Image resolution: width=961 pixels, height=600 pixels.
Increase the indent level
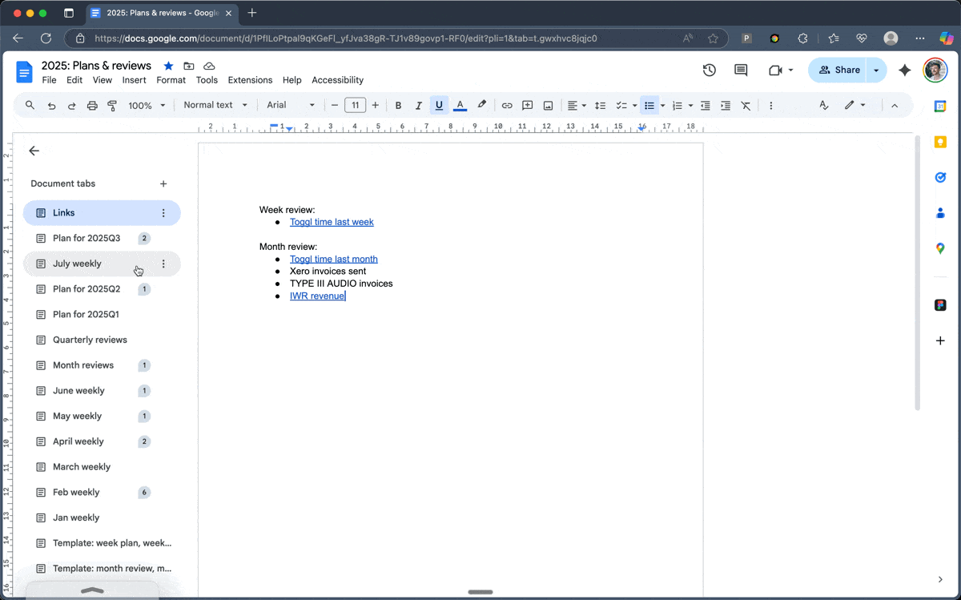pos(726,105)
